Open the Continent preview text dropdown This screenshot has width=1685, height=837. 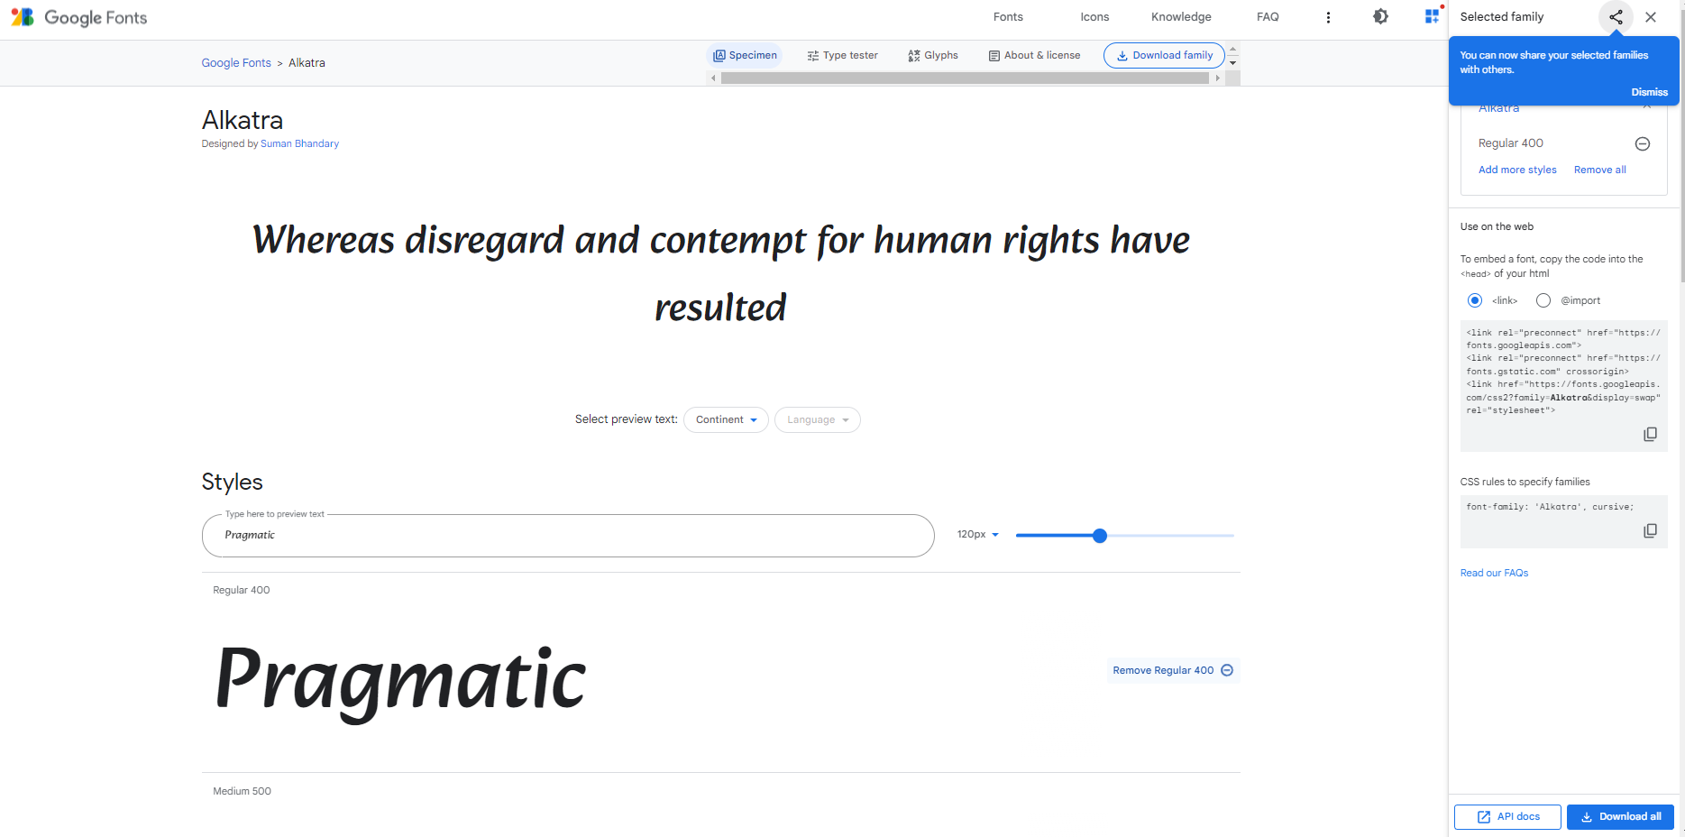coord(726,420)
